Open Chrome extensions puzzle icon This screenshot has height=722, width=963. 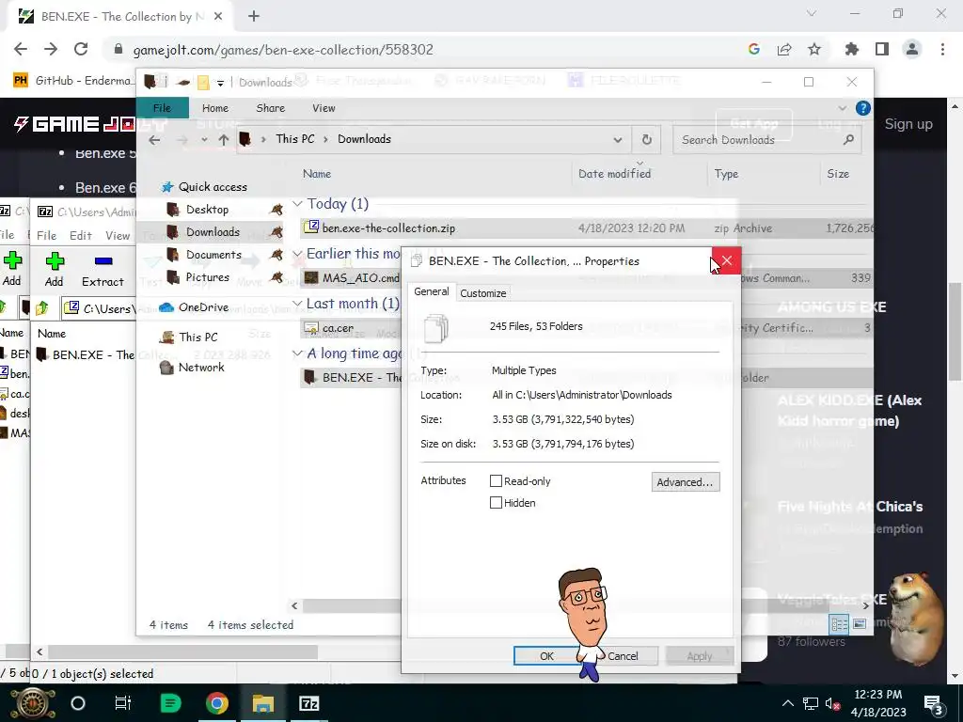click(x=851, y=49)
